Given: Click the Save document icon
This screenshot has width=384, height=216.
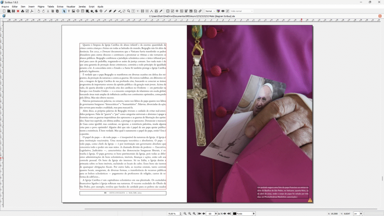Looking at the screenshot, I should pos(13,11).
